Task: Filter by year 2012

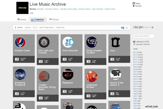Action: [x=135, y=60]
